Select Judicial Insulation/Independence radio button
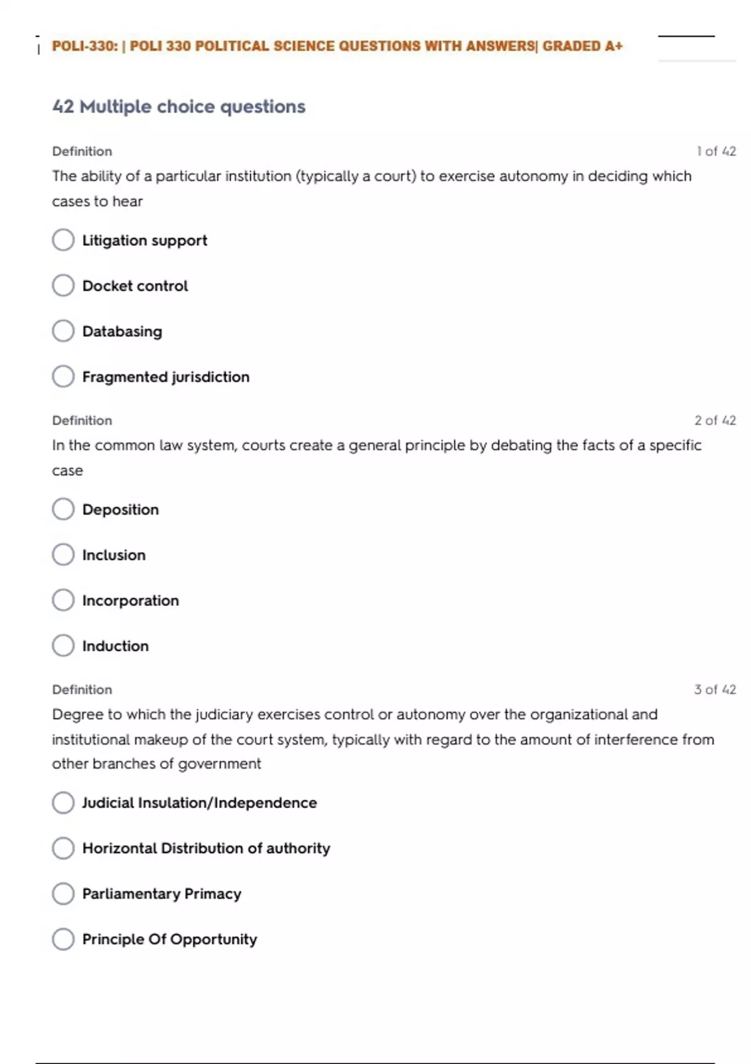 63,802
